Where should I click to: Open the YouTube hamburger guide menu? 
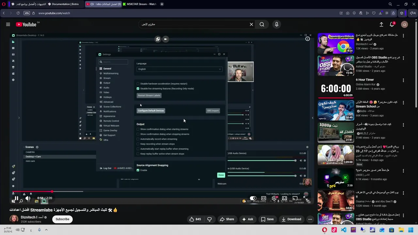coord(8,24)
